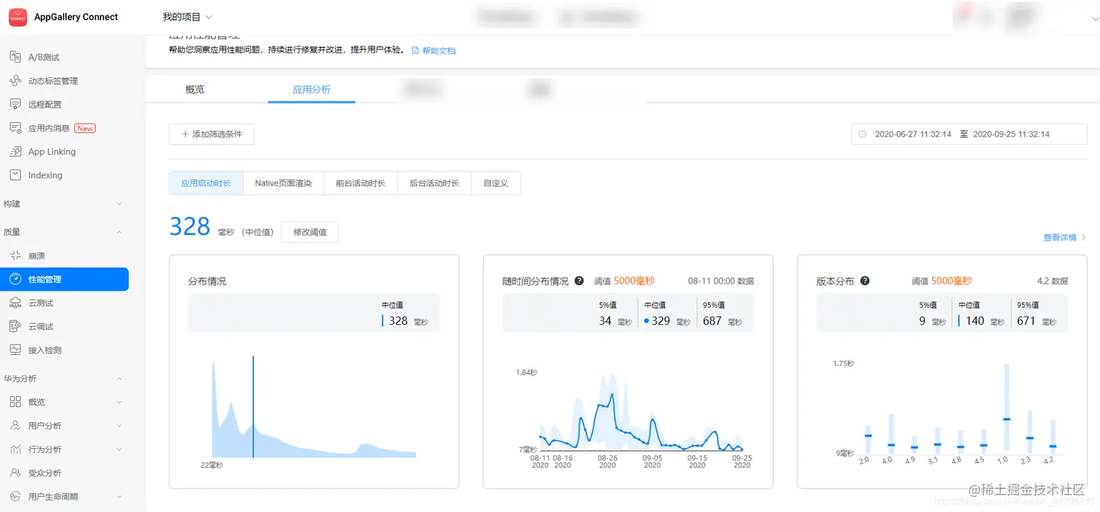
Task: Open the help tooltip beside 随时间分布情况
Action: (578, 280)
